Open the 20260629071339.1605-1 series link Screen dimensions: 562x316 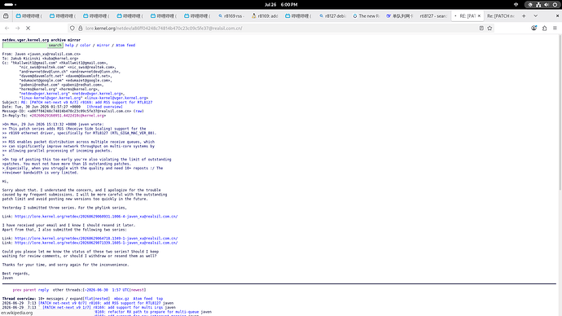[x=96, y=243]
